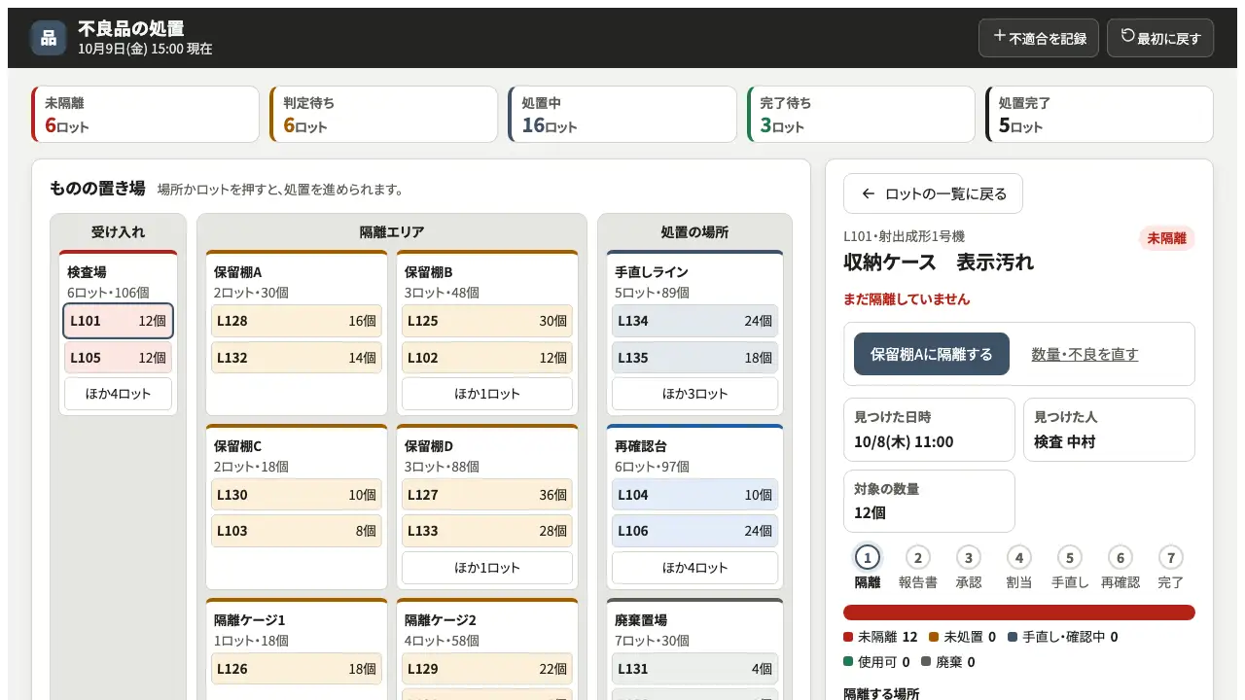This screenshot has height=700, width=1245.
Task: Click the red 未隔離 quantity bar
Action: pyautogui.click(x=1019, y=612)
